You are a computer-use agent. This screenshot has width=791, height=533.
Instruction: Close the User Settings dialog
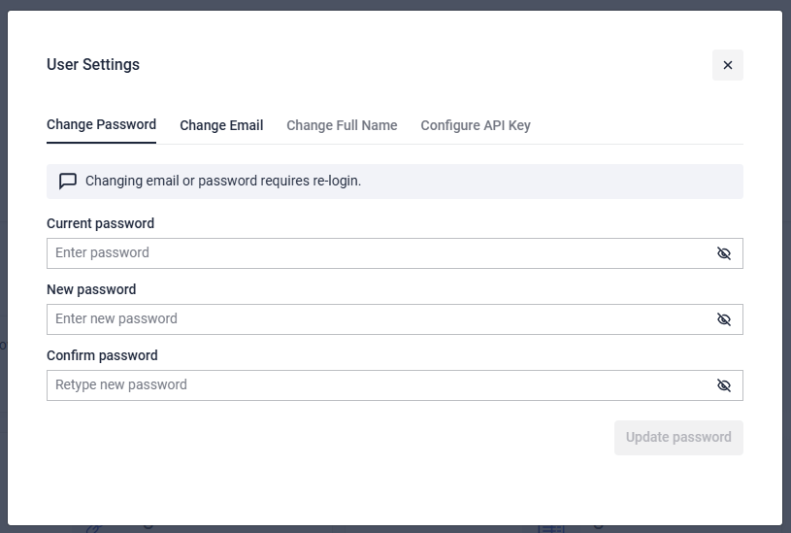pos(727,65)
